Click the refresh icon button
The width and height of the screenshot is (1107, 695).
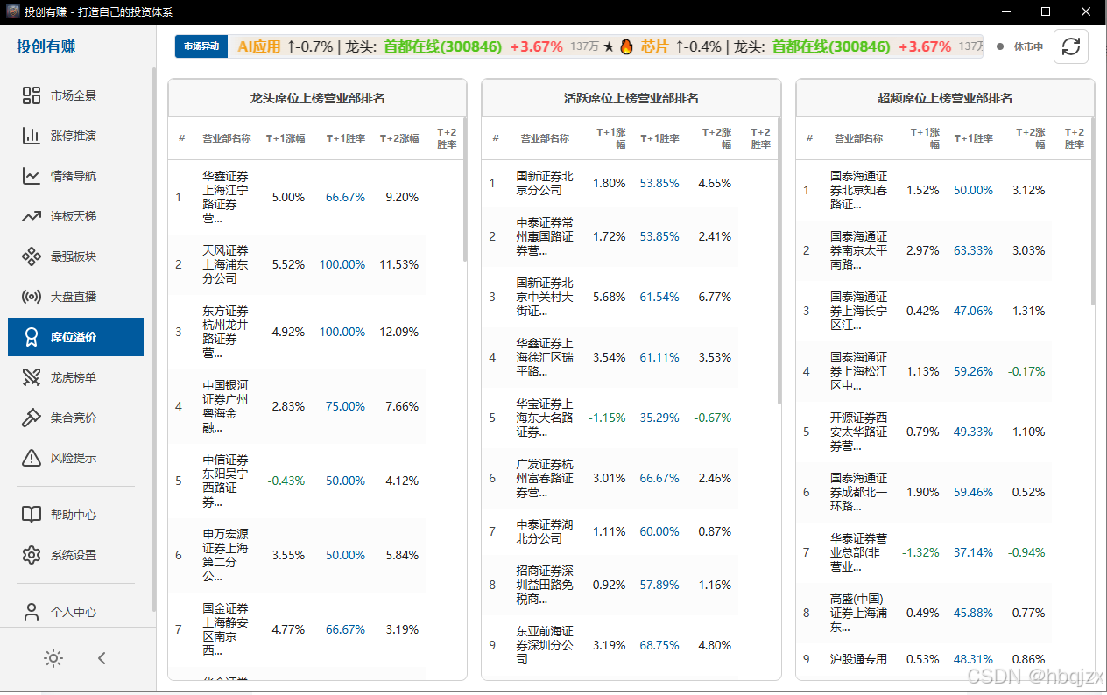pos(1070,46)
